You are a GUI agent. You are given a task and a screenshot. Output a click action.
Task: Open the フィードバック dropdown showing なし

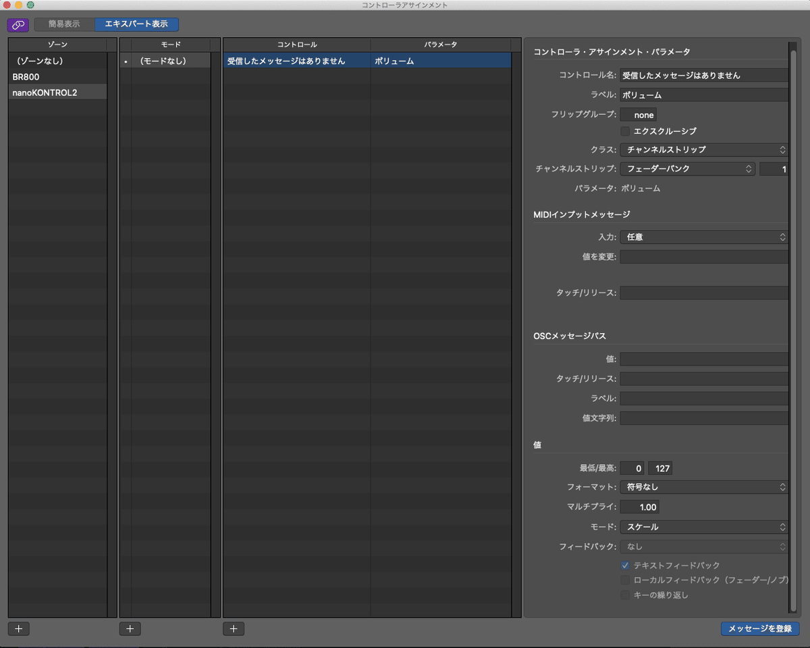[x=704, y=547]
